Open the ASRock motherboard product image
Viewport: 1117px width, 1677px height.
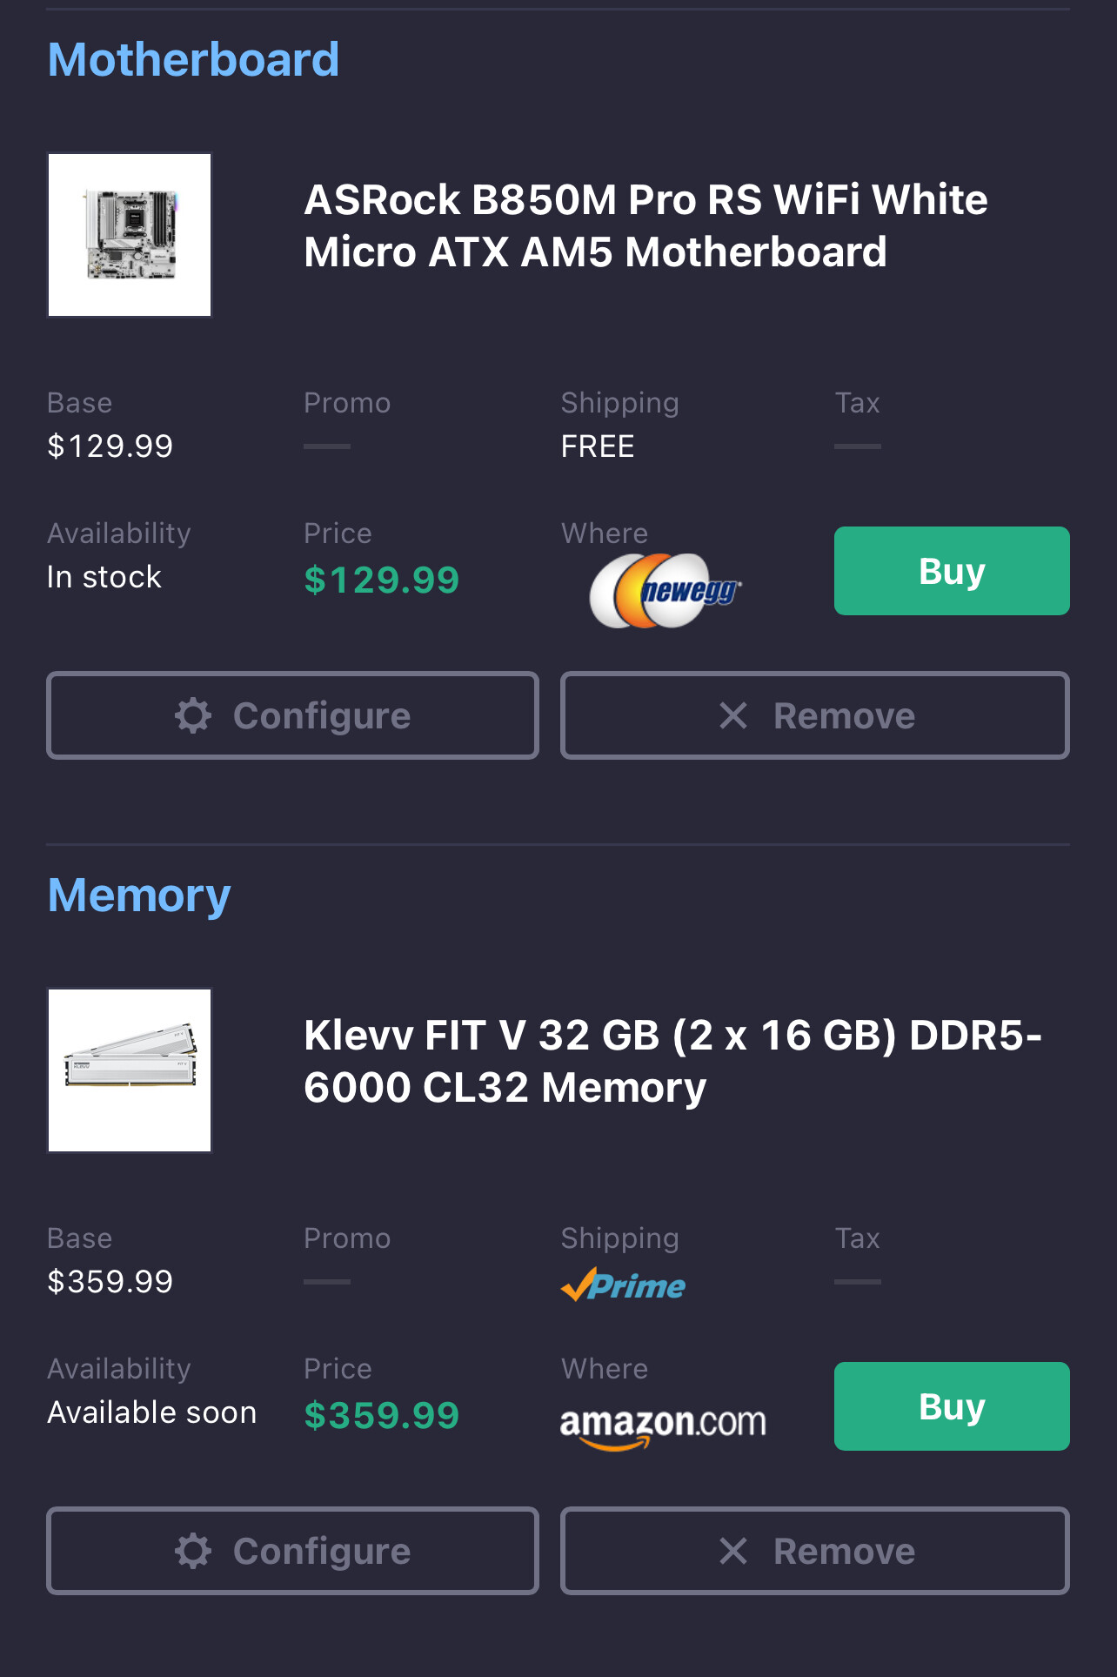[130, 235]
